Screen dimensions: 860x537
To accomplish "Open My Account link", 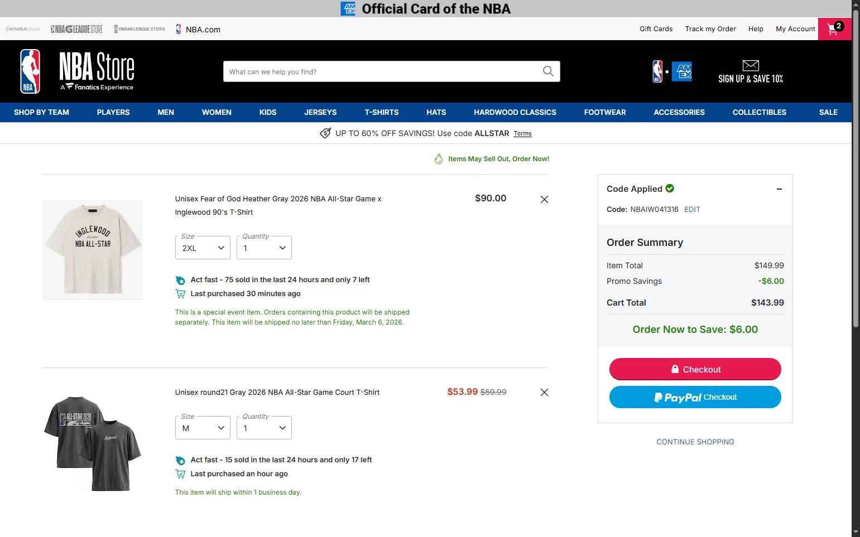I will click(795, 29).
